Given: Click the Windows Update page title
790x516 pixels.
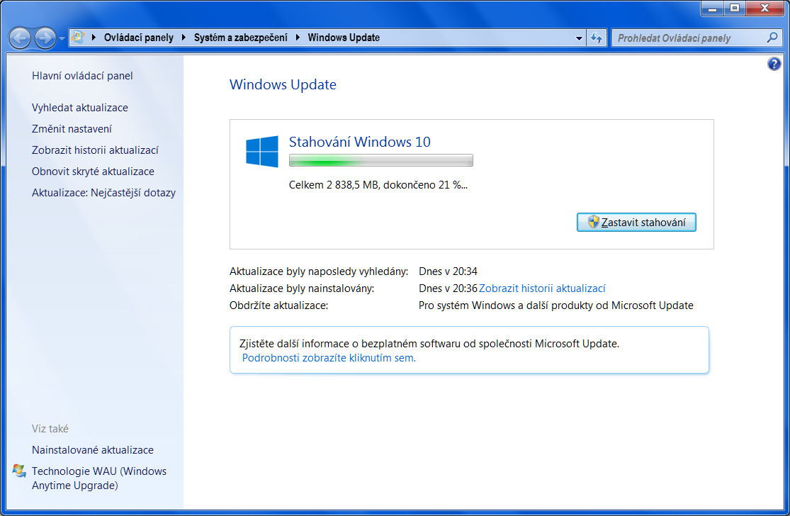Looking at the screenshot, I should tap(283, 84).
